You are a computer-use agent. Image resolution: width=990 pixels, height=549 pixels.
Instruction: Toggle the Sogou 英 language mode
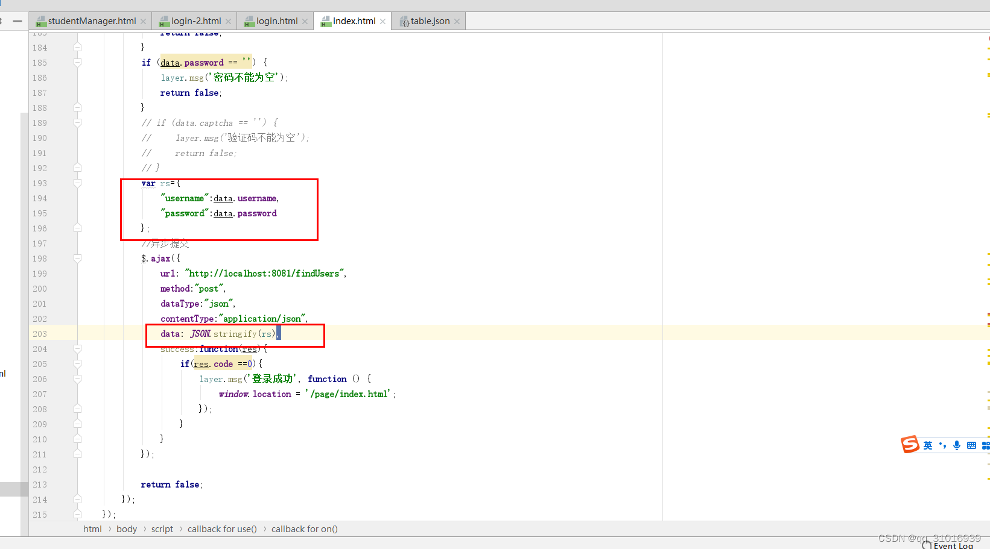[x=928, y=445]
